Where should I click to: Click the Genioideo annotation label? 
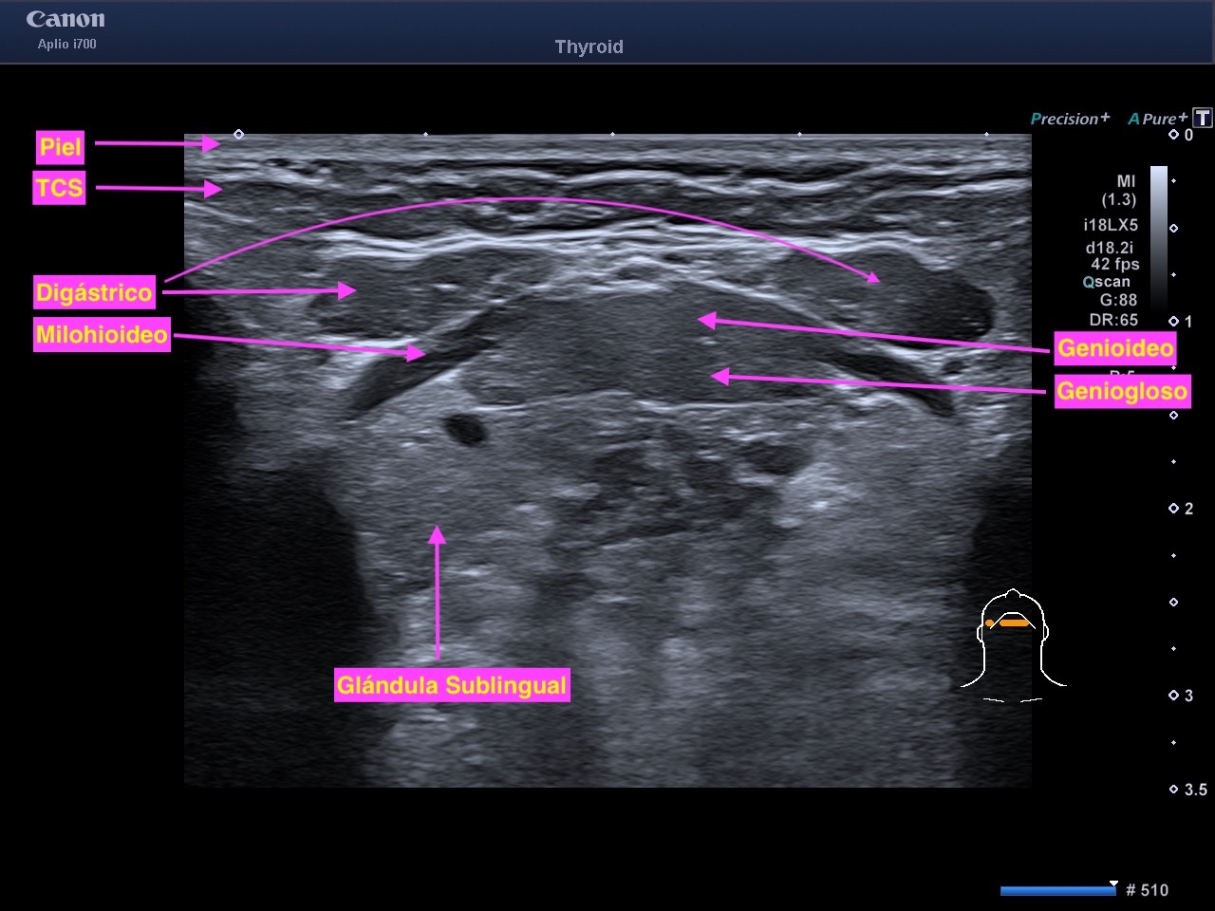click(x=1115, y=348)
